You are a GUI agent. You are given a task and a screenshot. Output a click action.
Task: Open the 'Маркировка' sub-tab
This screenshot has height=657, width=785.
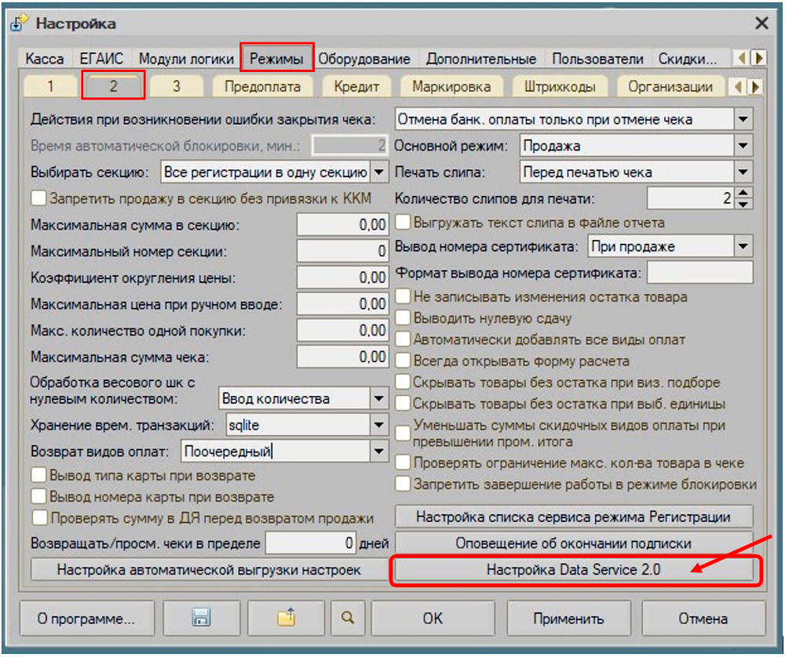tap(451, 86)
